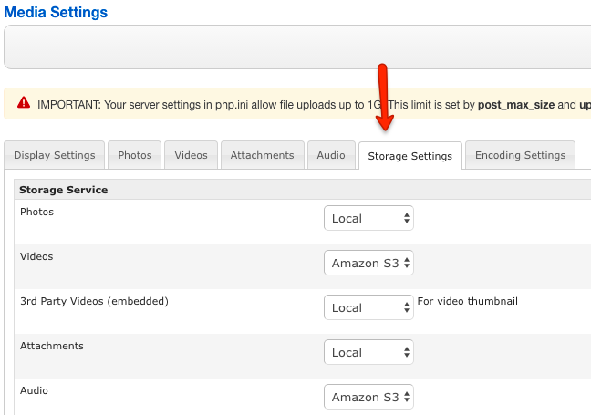Click the 'For video thumbnail' hint text
The image size is (591, 415).
(467, 301)
